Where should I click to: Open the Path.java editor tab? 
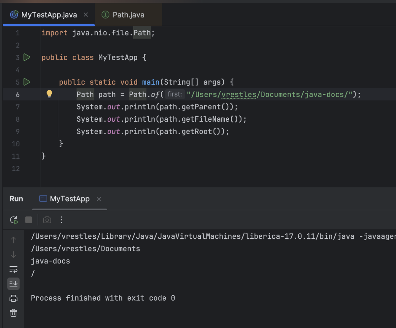[128, 15]
